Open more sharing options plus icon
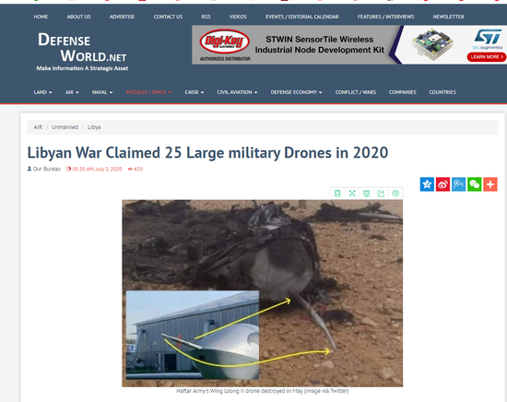 490,184
